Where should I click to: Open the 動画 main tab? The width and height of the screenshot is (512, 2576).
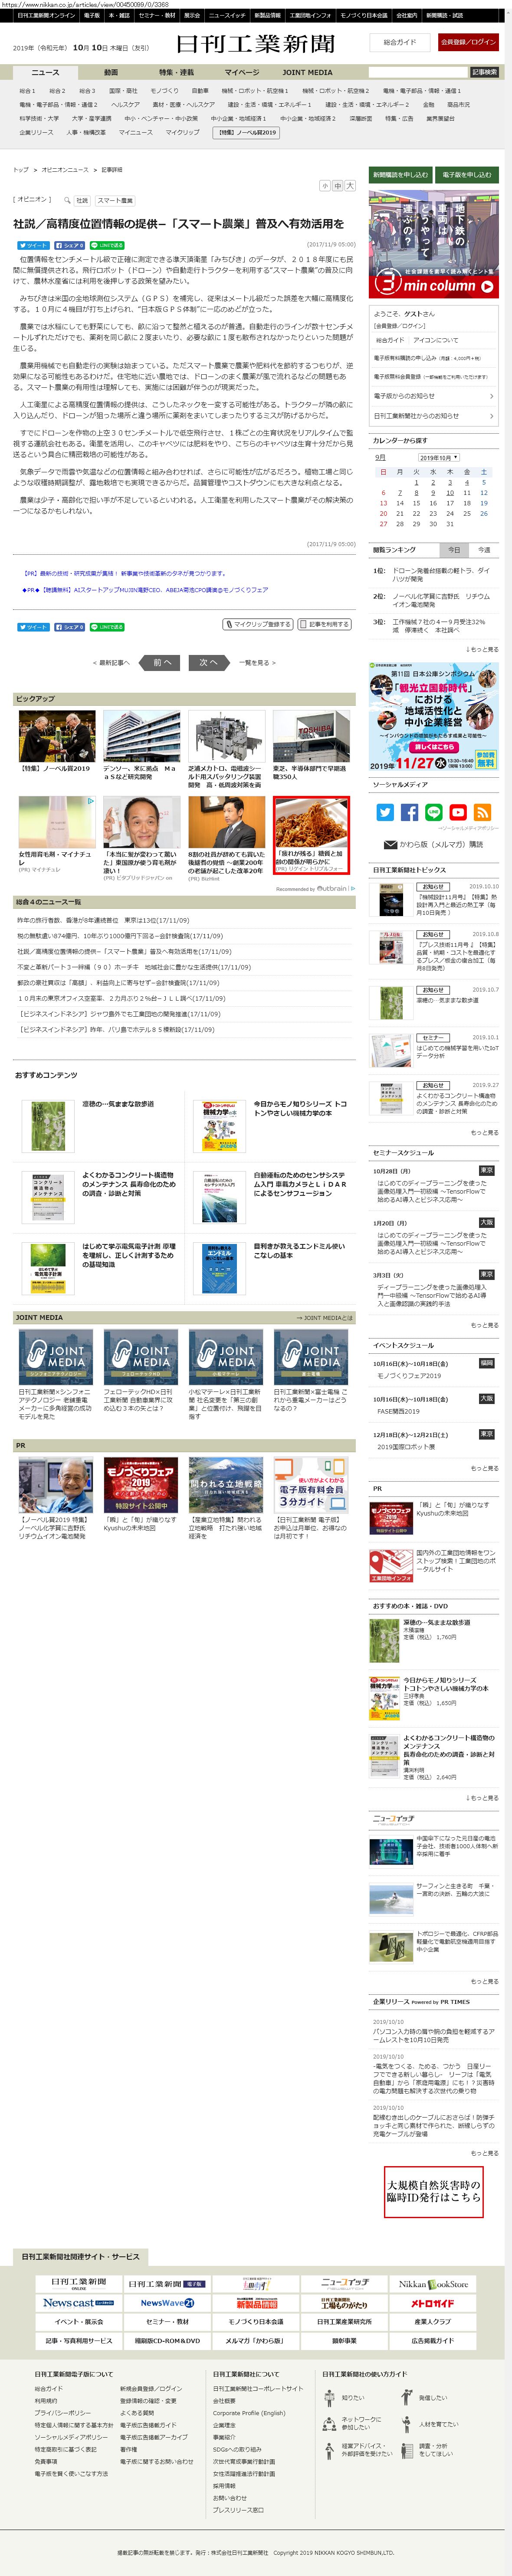111,72
